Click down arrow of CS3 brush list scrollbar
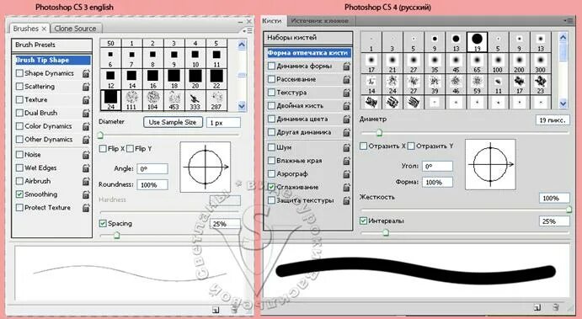 tap(242, 106)
